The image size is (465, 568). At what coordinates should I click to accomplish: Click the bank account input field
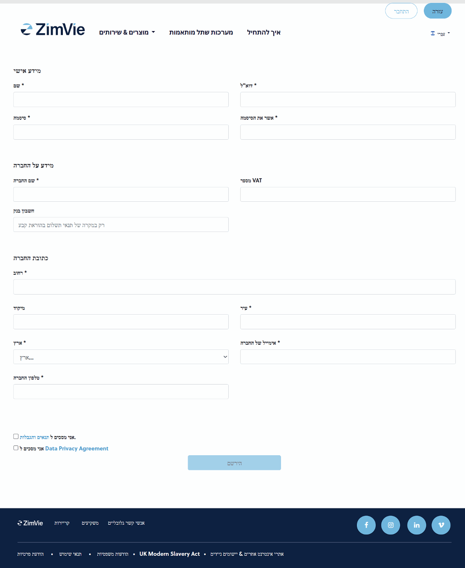[121, 225]
